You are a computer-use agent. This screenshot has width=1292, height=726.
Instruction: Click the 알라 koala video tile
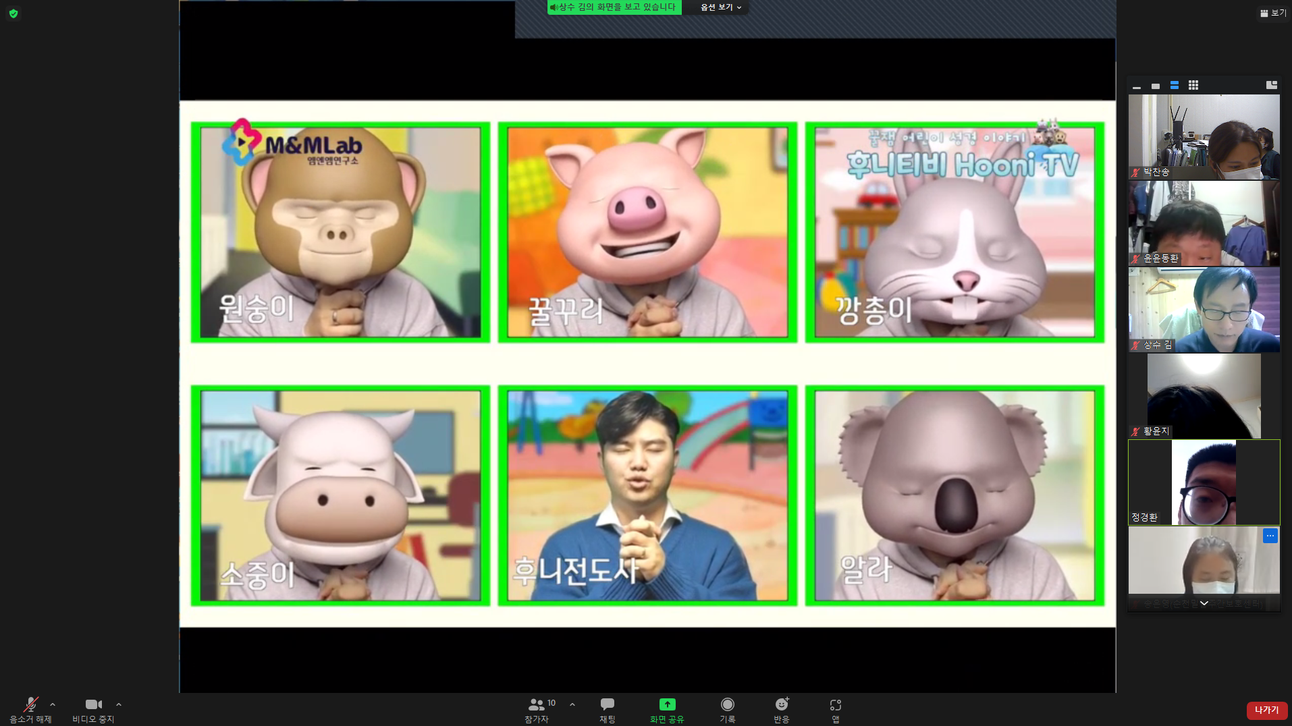954,495
